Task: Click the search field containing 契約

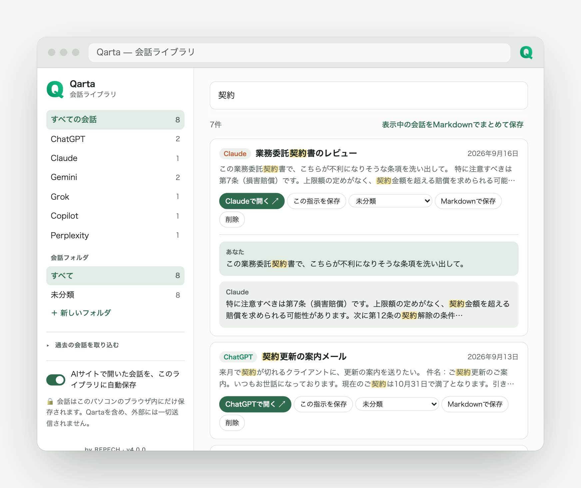Action: [369, 95]
